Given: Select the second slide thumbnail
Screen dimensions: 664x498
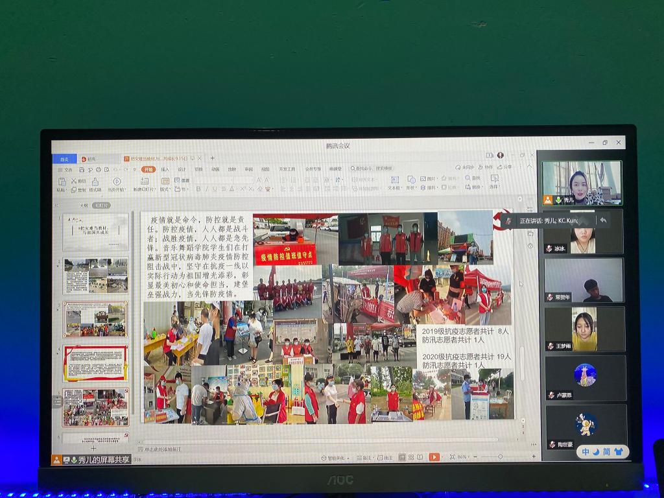Looking at the screenshot, I should 96,276.
